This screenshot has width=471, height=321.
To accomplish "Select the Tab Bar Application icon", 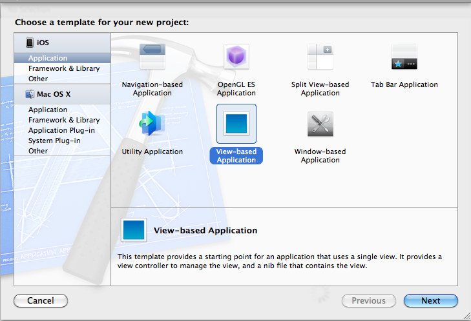I will (404, 56).
